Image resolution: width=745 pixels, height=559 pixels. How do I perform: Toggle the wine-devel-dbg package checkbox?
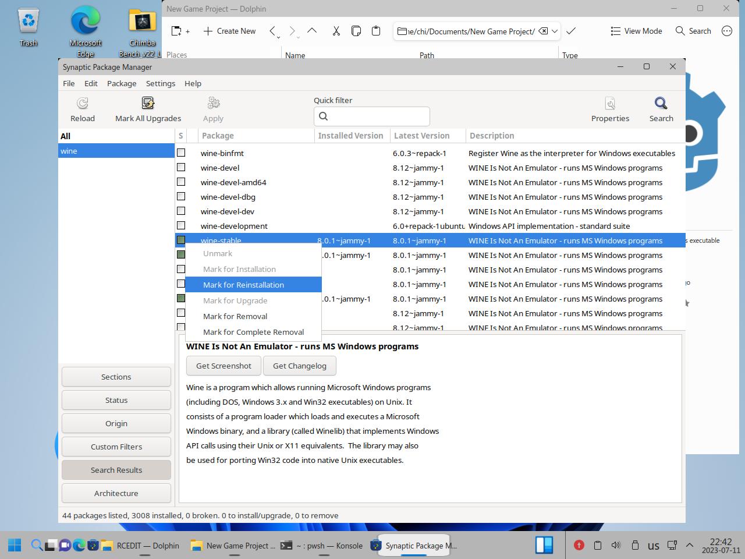point(181,197)
